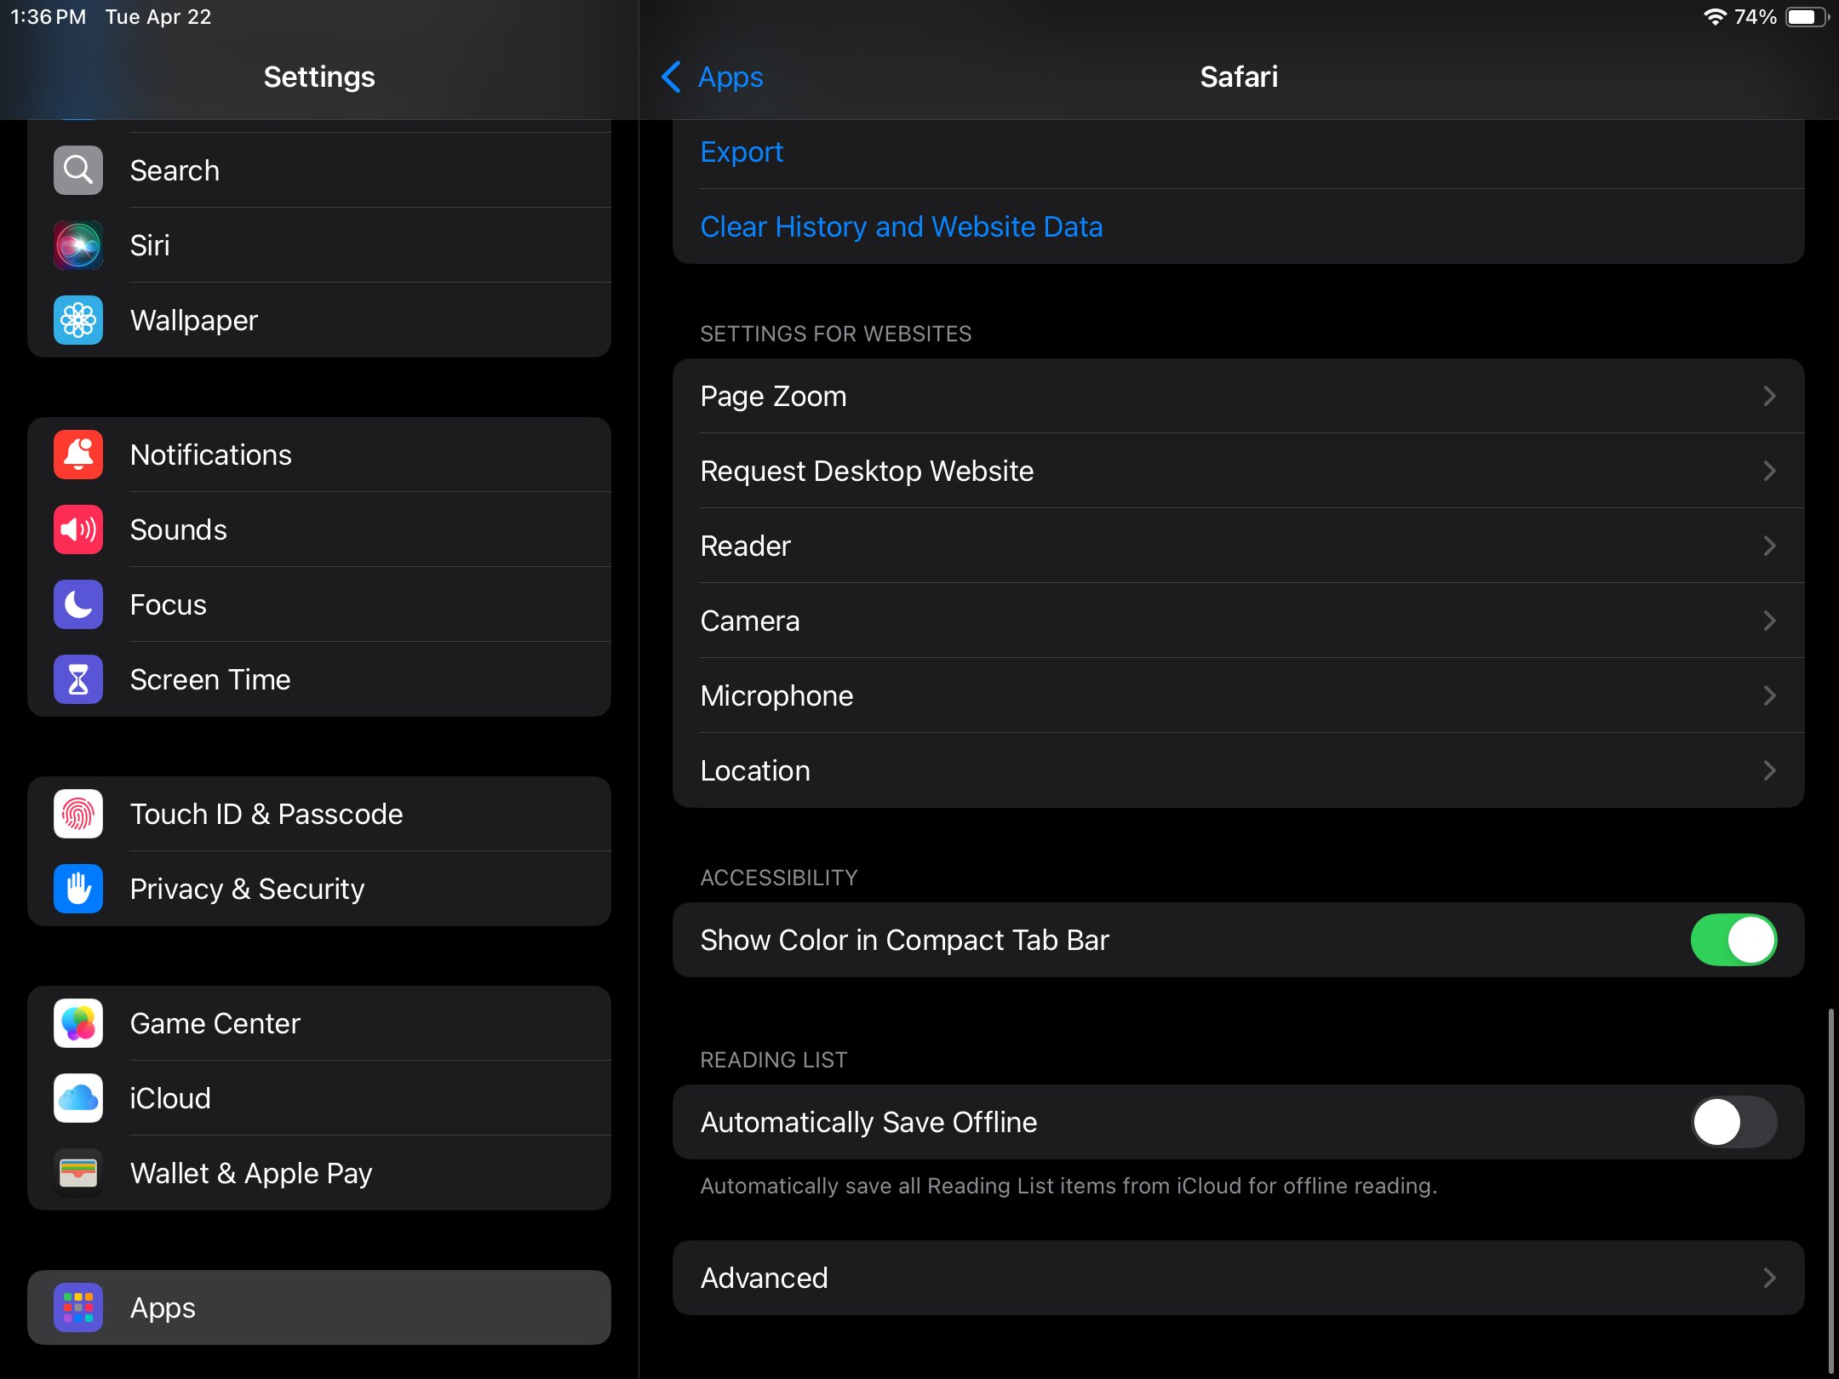Tap Location label

coord(755,770)
